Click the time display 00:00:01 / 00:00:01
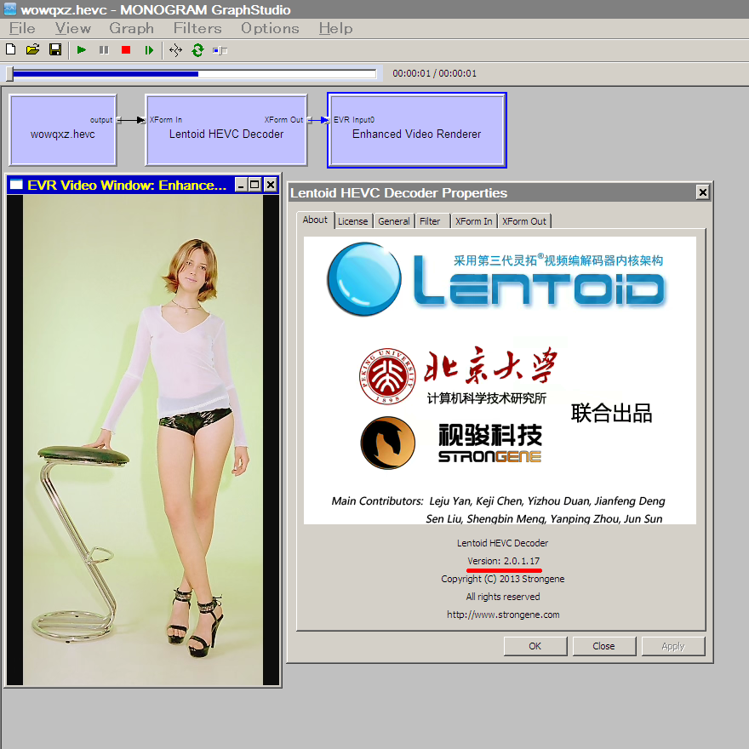The width and height of the screenshot is (749, 749). pyautogui.click(x=434, y=73)
